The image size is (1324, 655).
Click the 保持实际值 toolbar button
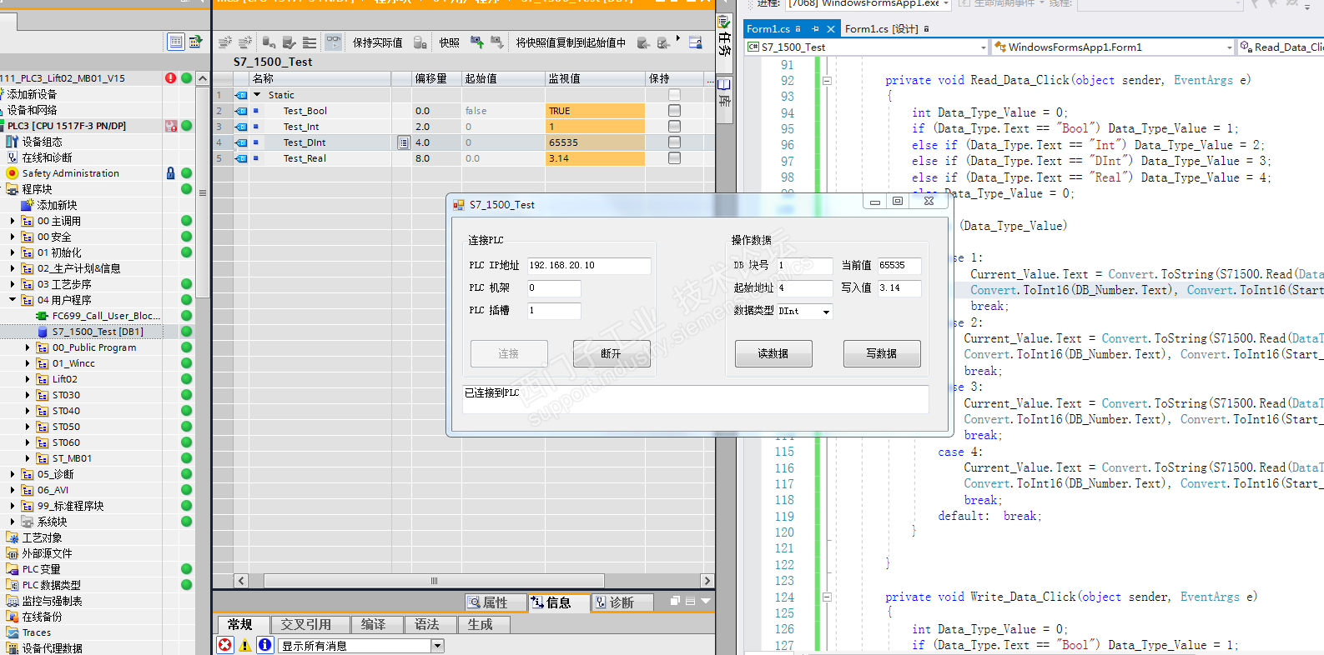point(377,42)
